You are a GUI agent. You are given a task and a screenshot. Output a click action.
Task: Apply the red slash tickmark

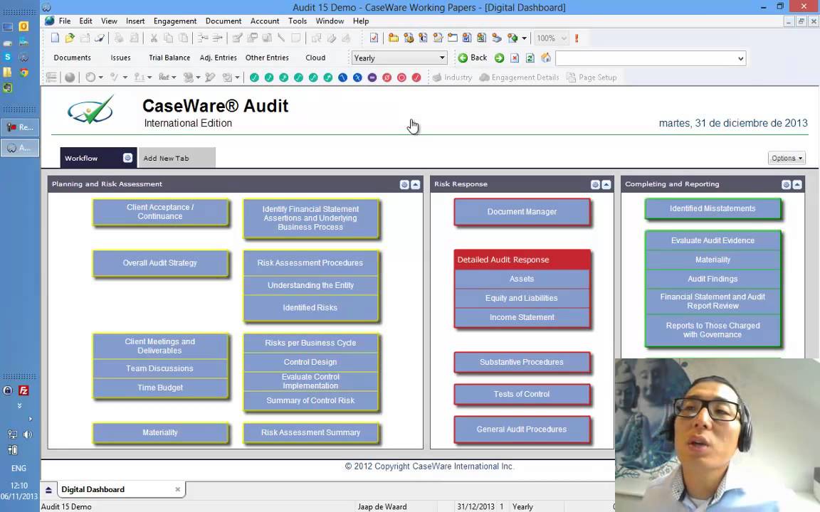click(416, 78)
